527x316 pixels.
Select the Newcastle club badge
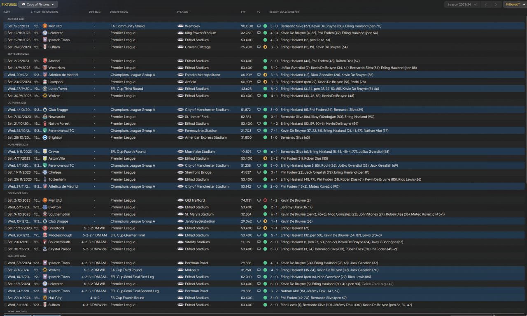[x=45, y=117]
